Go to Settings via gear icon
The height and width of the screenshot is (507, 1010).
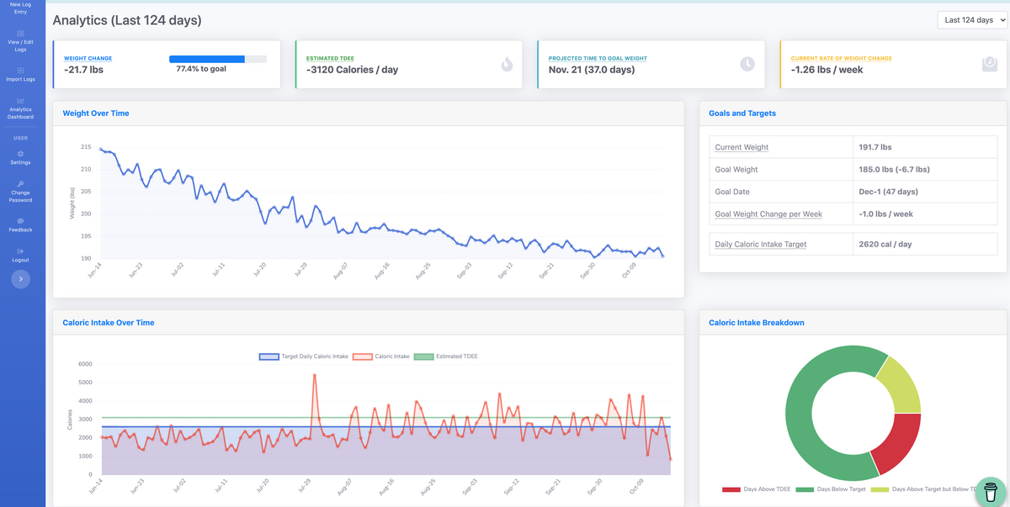20,154
